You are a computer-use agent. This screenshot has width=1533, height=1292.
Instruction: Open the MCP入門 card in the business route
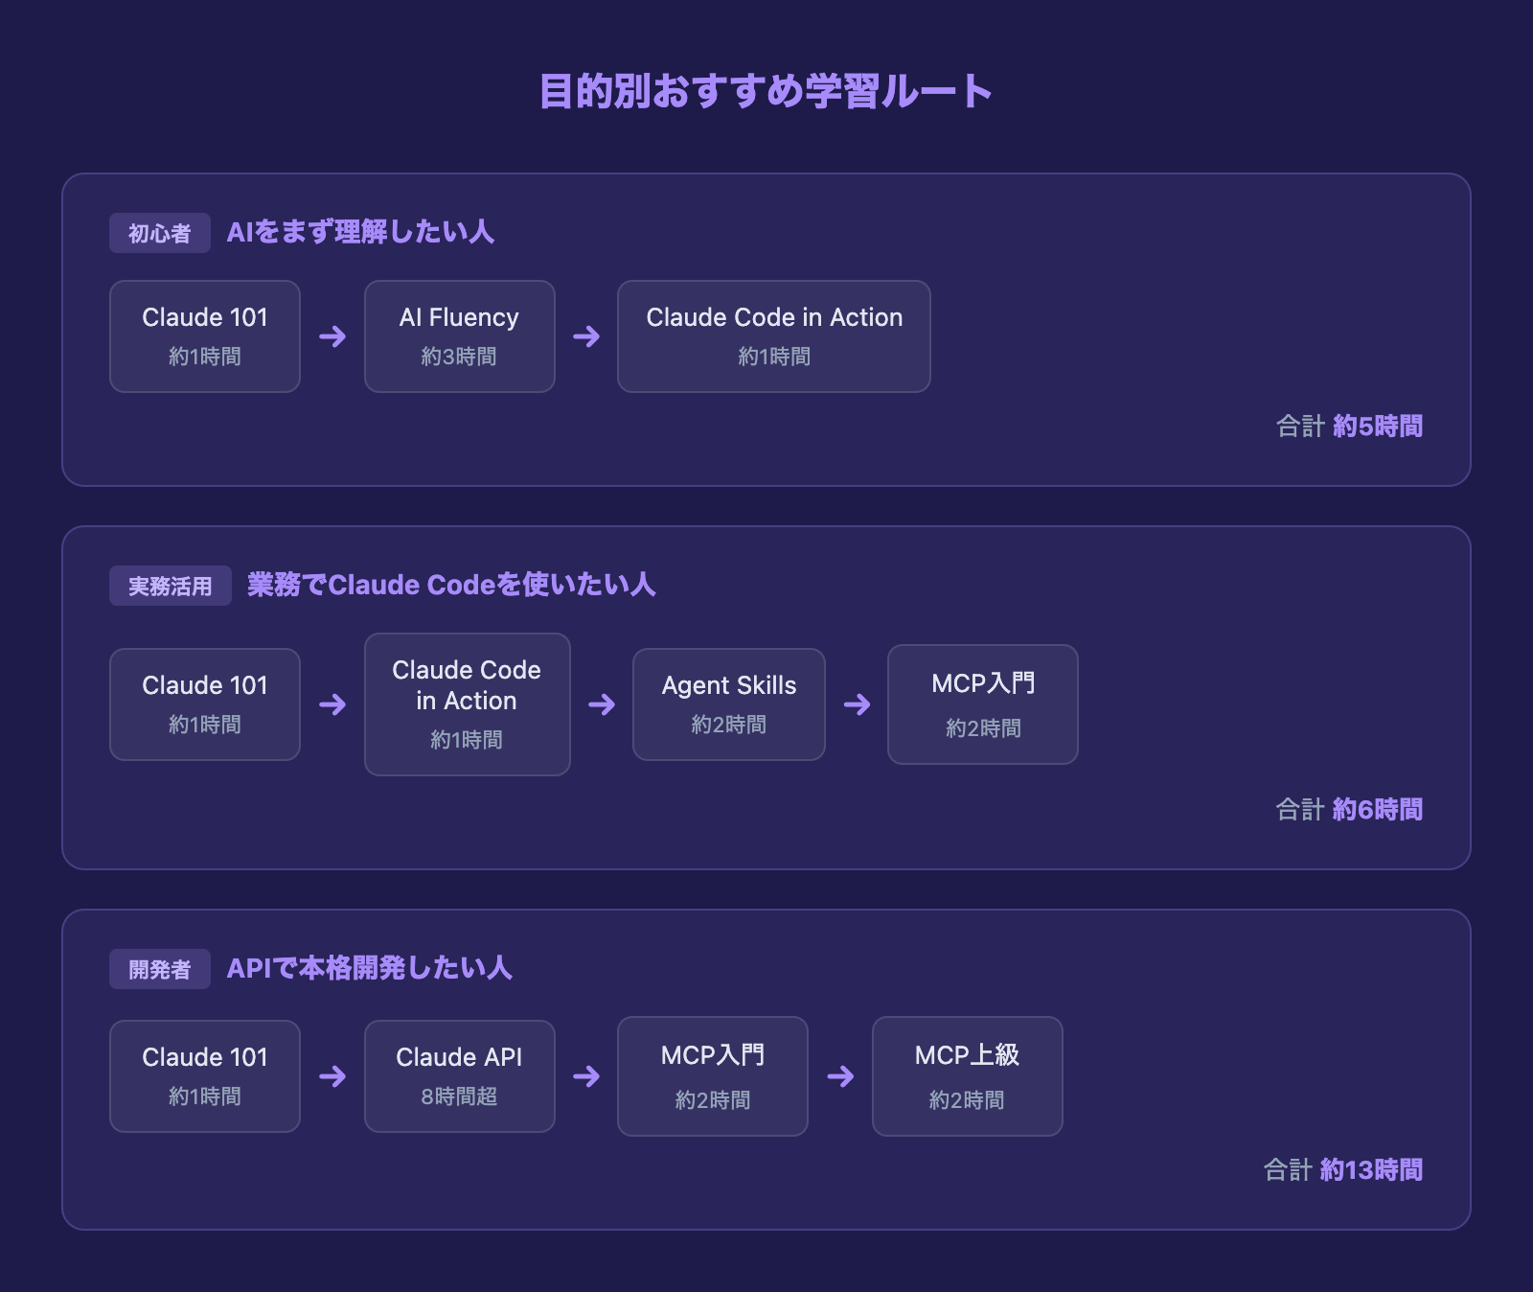[982, 704]
